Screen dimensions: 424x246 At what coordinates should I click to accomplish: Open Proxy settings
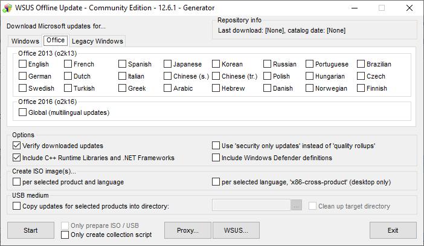click(188, 230)
